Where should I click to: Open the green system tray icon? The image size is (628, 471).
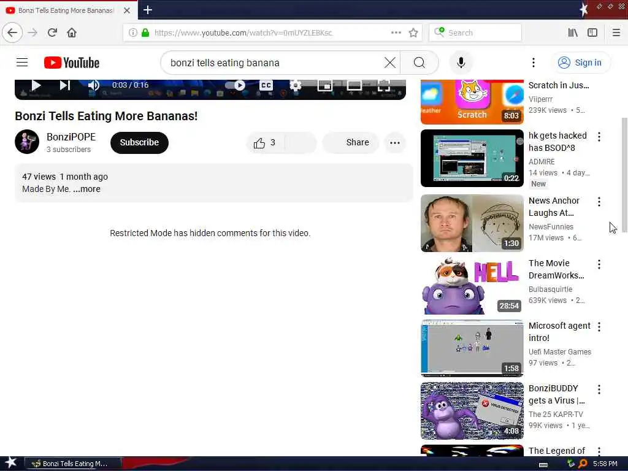point(571,464)
